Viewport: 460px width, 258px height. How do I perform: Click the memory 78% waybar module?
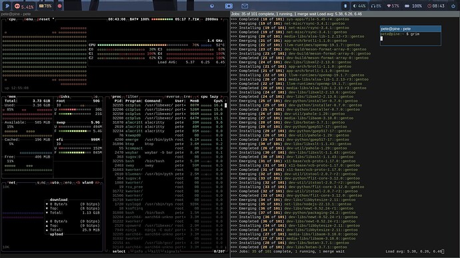(45, 6)
